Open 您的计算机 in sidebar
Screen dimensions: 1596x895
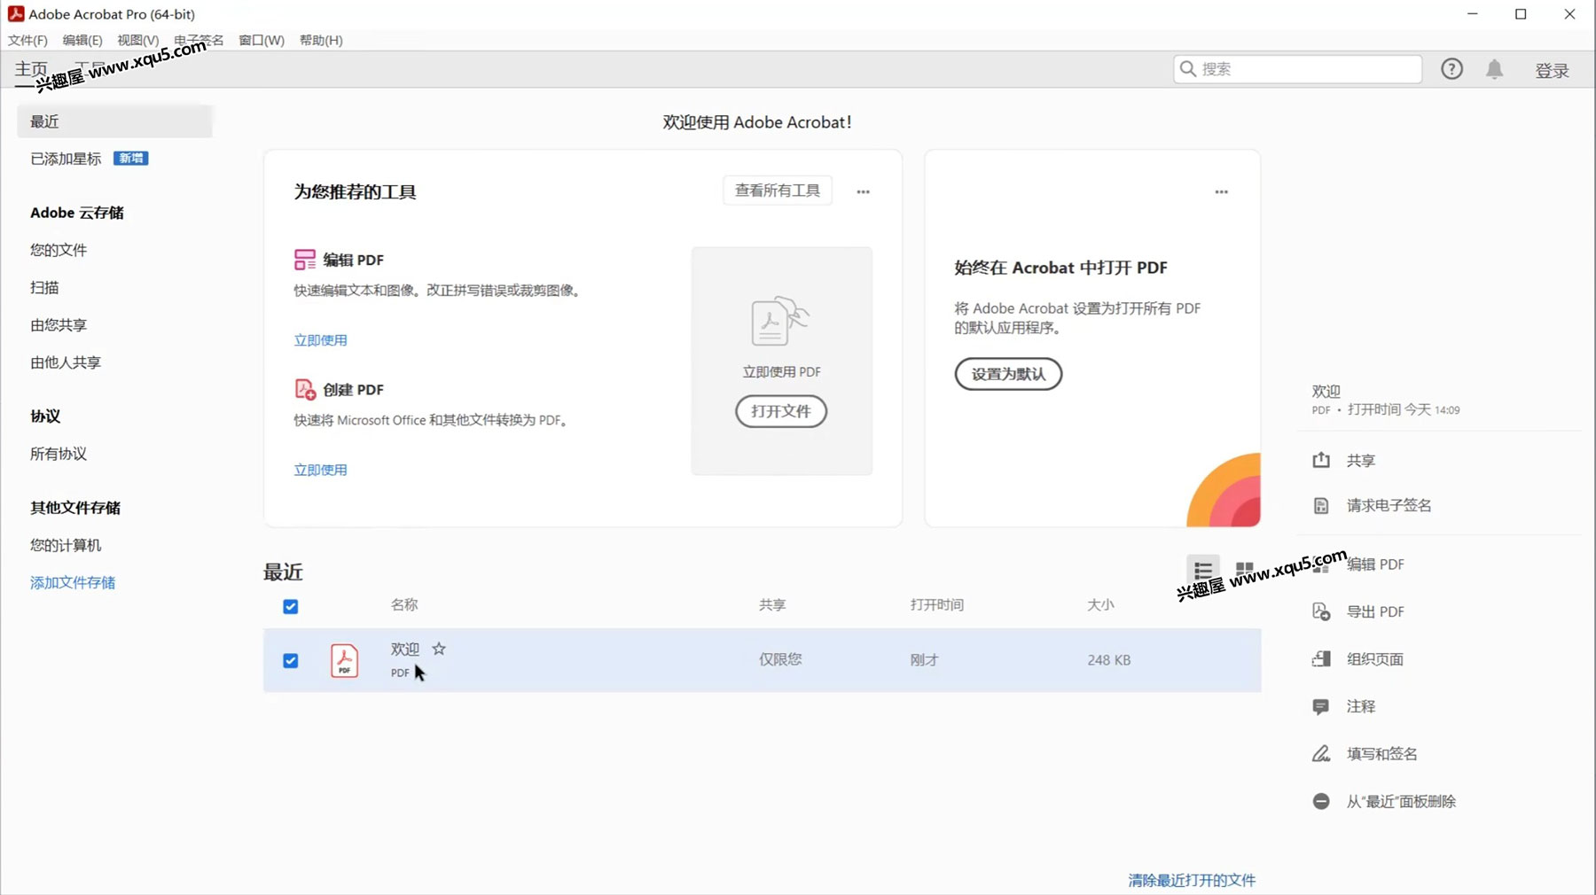[x=66, y=545]
